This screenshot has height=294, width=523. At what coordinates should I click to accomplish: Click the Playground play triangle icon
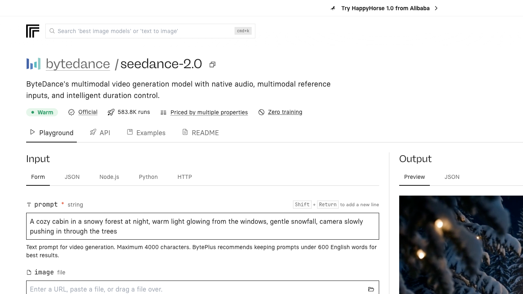(x=33, y=132)
